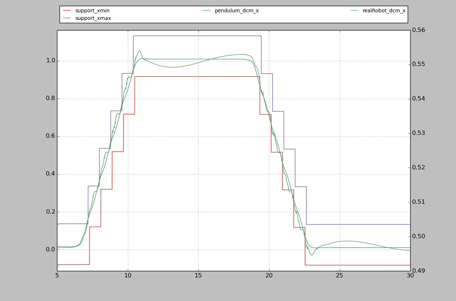Click the green realRobot_dcm_x legend line
This screenshot has height=301, width=456.
coord(354,11)
